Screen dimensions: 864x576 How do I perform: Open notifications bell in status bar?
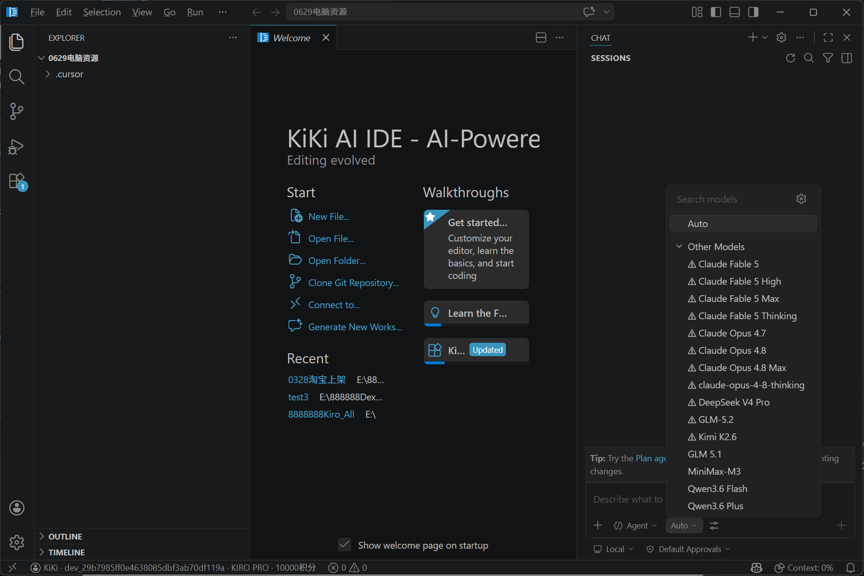point(850,568)
